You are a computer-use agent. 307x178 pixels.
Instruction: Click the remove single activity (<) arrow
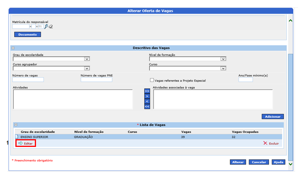pyautogui.click(x=147, y=101)
